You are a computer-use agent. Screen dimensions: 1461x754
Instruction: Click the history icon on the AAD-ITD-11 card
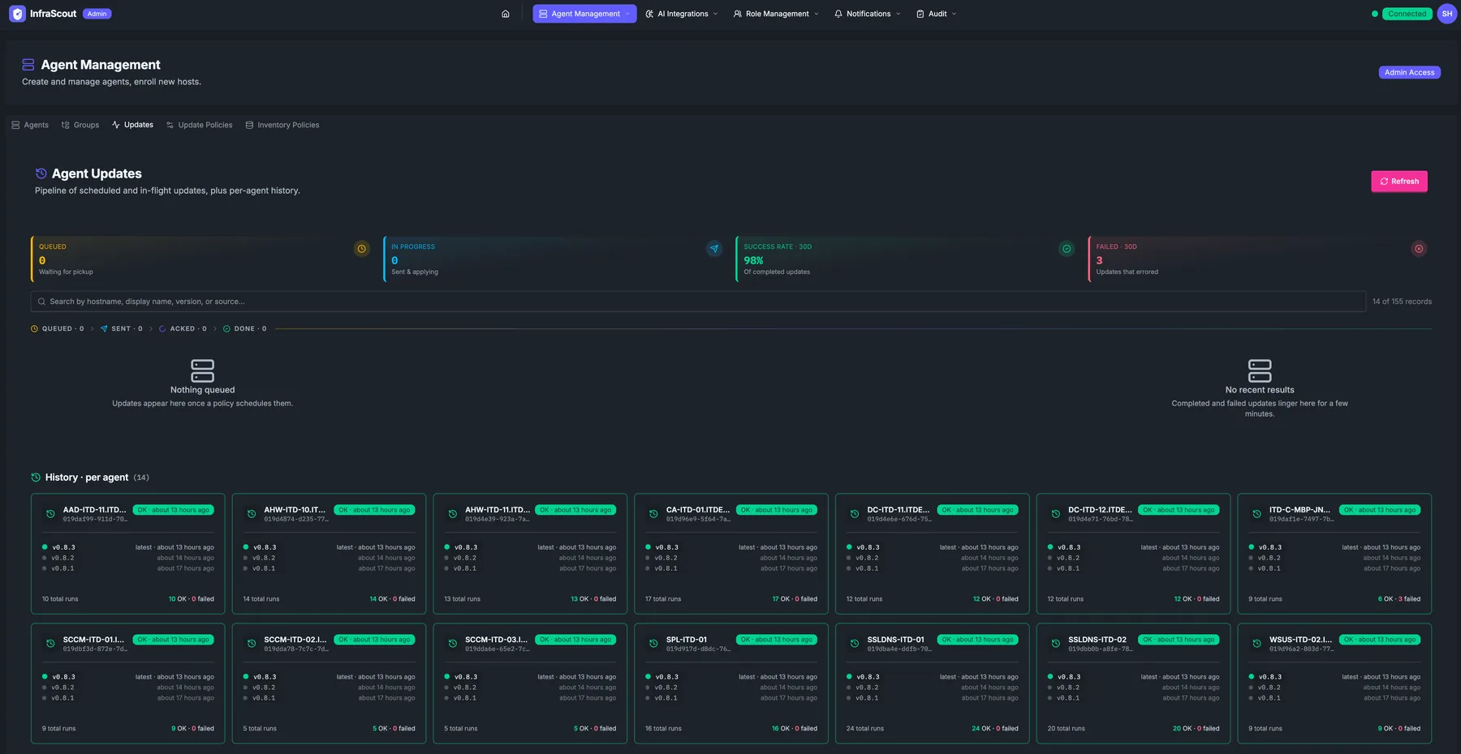point(50,514)
